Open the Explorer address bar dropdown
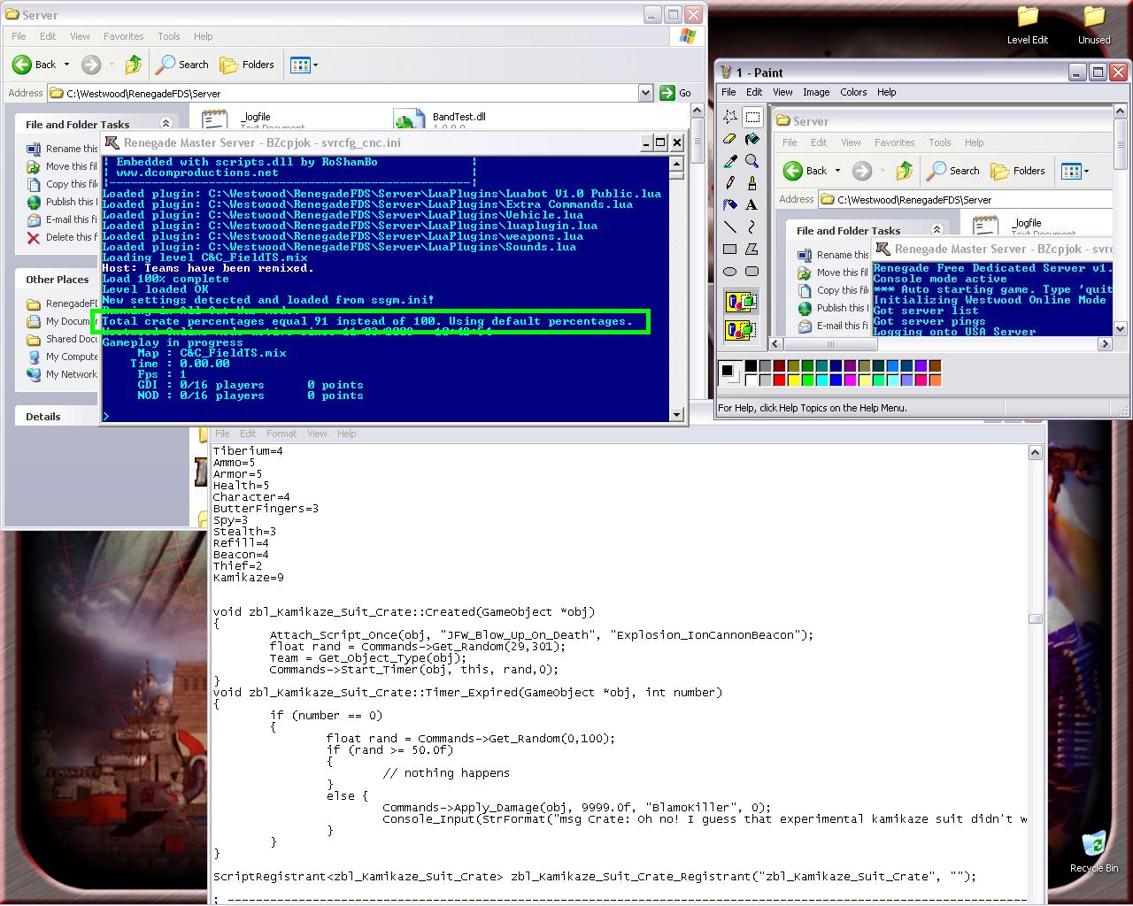Image resolution: width=1133 pixels, height=906 pixels. point(645,93)
